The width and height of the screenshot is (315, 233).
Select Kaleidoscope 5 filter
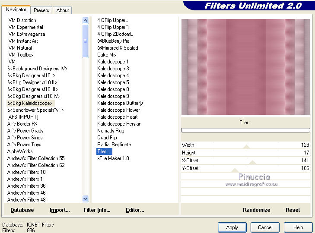[x=113, y=82]
